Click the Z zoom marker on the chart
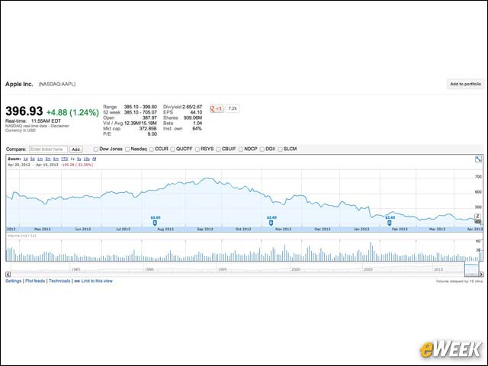 click(478, 216)
